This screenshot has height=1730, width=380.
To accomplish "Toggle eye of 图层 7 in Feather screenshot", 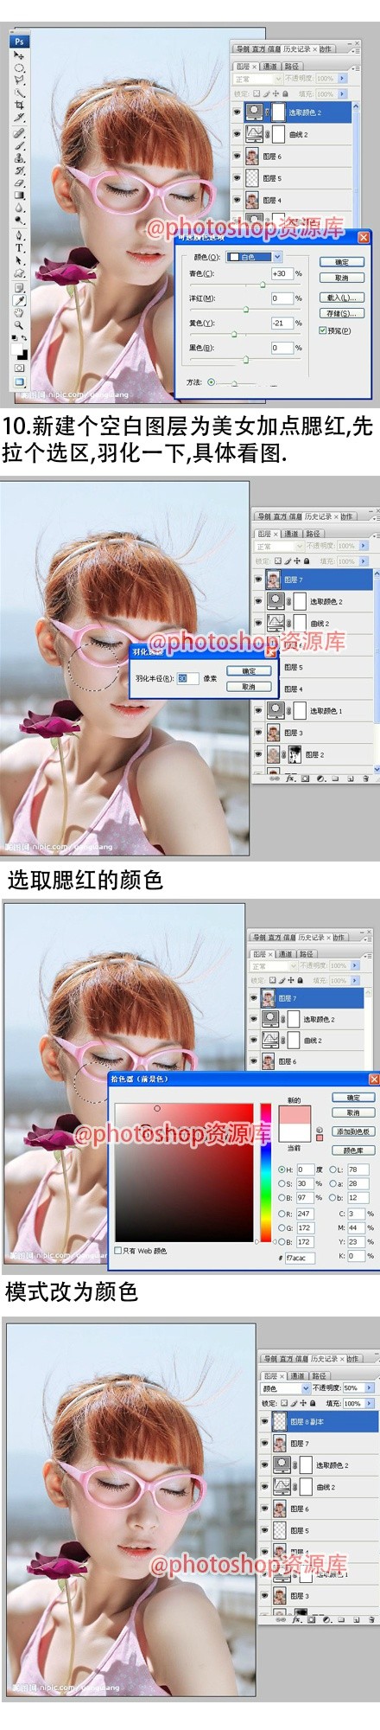I will (x=257, y=579).
